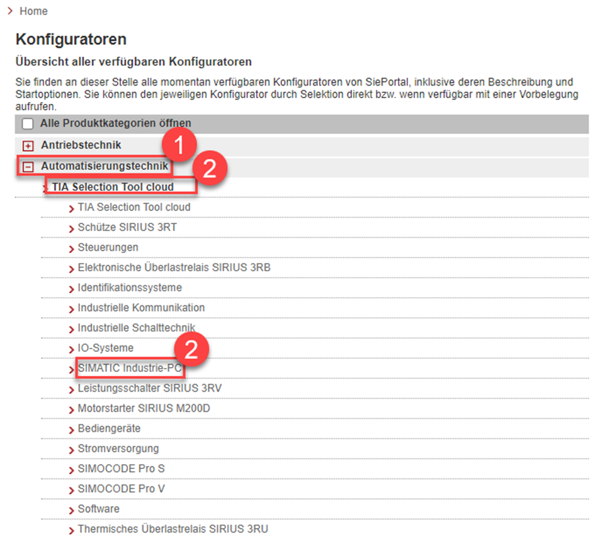
Task: Select the Automatisierungstechnik category label
Action: point(105,166)
